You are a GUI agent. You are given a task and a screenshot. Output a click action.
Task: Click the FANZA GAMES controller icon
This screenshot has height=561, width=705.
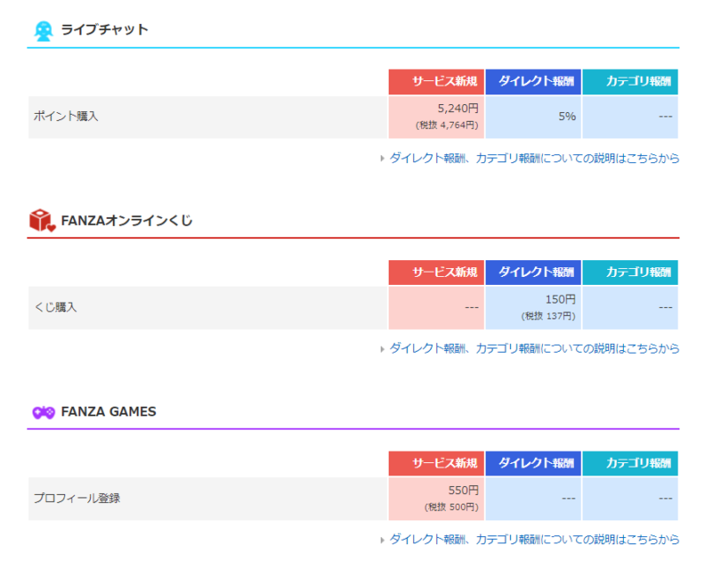tap(43, 412)
